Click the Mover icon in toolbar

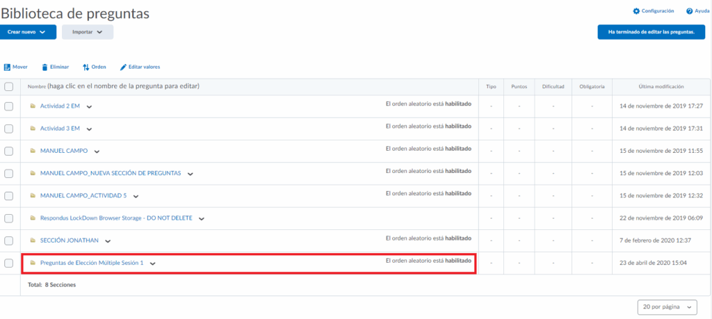coord(7,67)
